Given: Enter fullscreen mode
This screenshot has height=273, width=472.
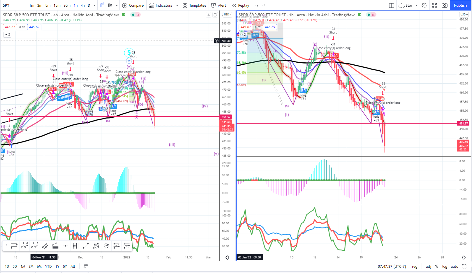Looking at the screenshot, I should point(434,5).
